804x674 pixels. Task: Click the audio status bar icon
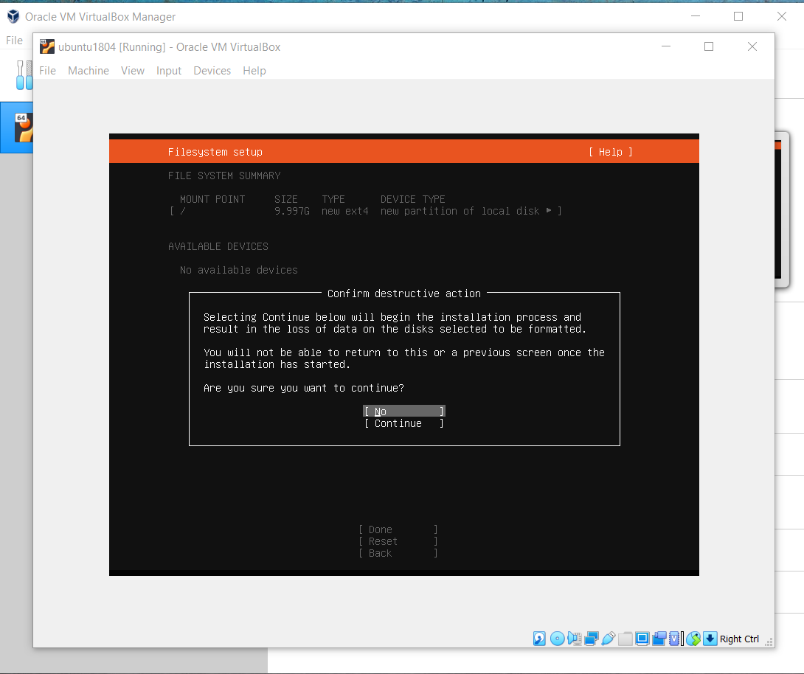click(575, 639)
